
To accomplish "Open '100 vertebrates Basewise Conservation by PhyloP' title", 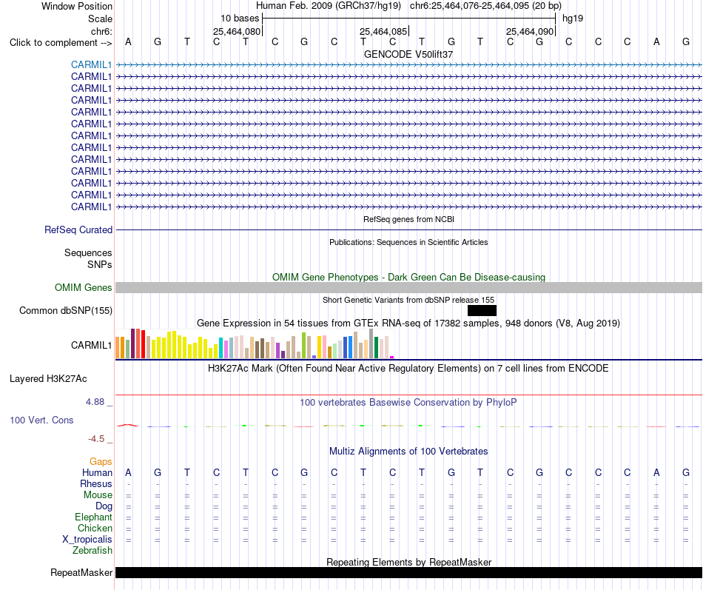I will (x=408, y=403).
